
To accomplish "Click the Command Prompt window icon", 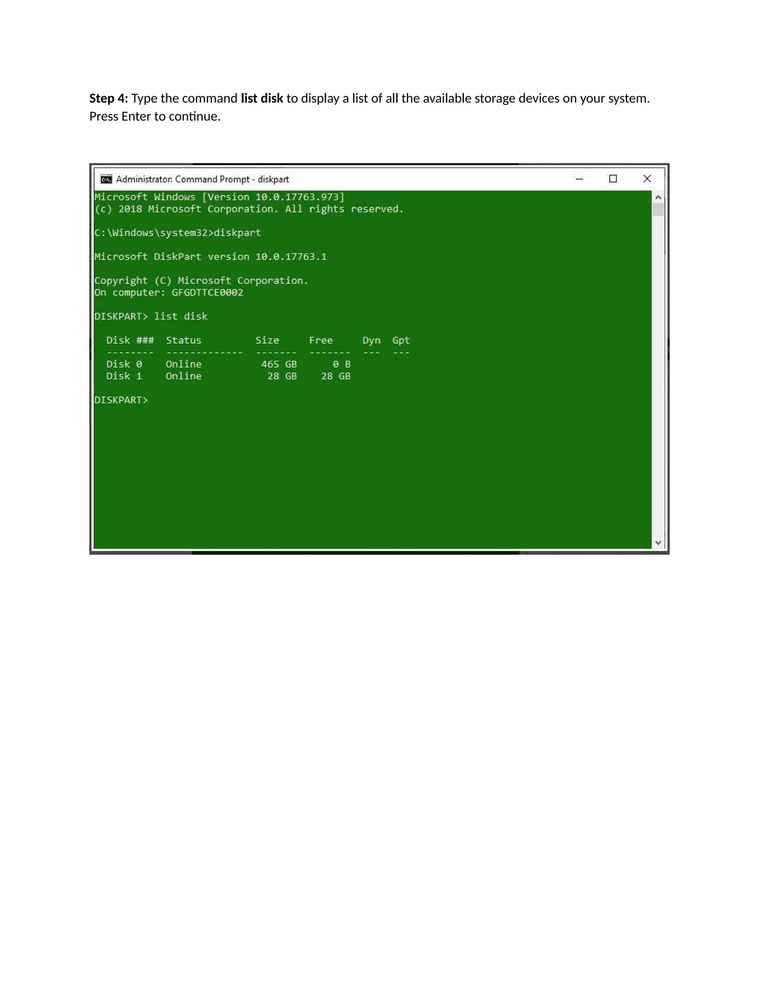I will (x=106, y=179).
